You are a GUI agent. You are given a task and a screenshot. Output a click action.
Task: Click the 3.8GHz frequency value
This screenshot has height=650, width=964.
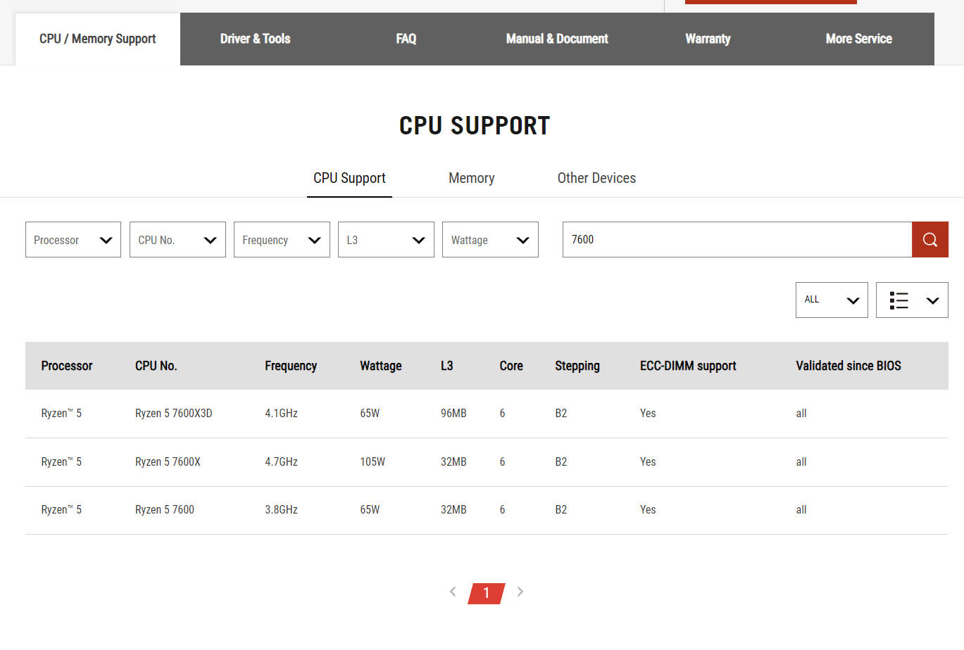click(x=281, y=510)
